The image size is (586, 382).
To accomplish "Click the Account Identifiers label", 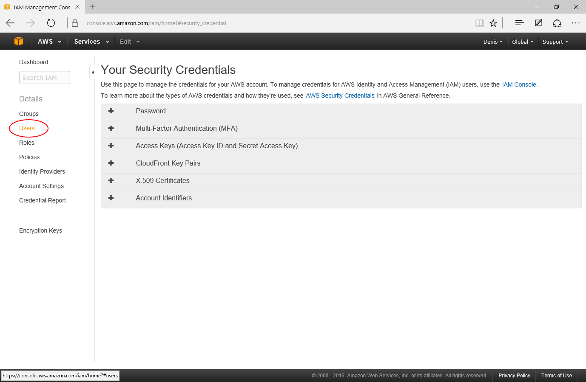I will (164, 198).
